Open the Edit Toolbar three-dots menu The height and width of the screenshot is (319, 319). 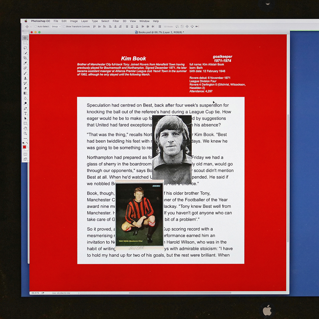point(25,138)
